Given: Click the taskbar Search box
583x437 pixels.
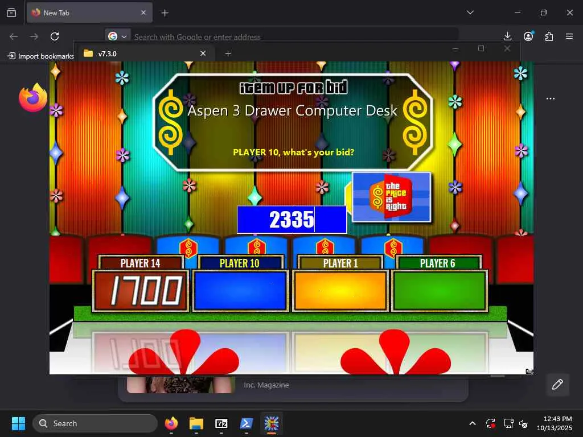Looking at the screenshot, I should tap(95, 423).
